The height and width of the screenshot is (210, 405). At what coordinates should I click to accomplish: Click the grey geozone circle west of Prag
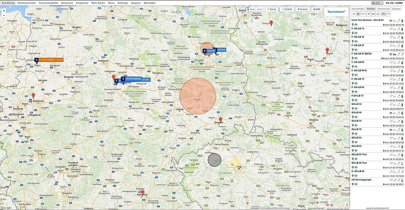[215, 160]
